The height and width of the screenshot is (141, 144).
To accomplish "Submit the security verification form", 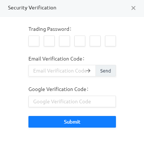I will [x=72, y=122].
